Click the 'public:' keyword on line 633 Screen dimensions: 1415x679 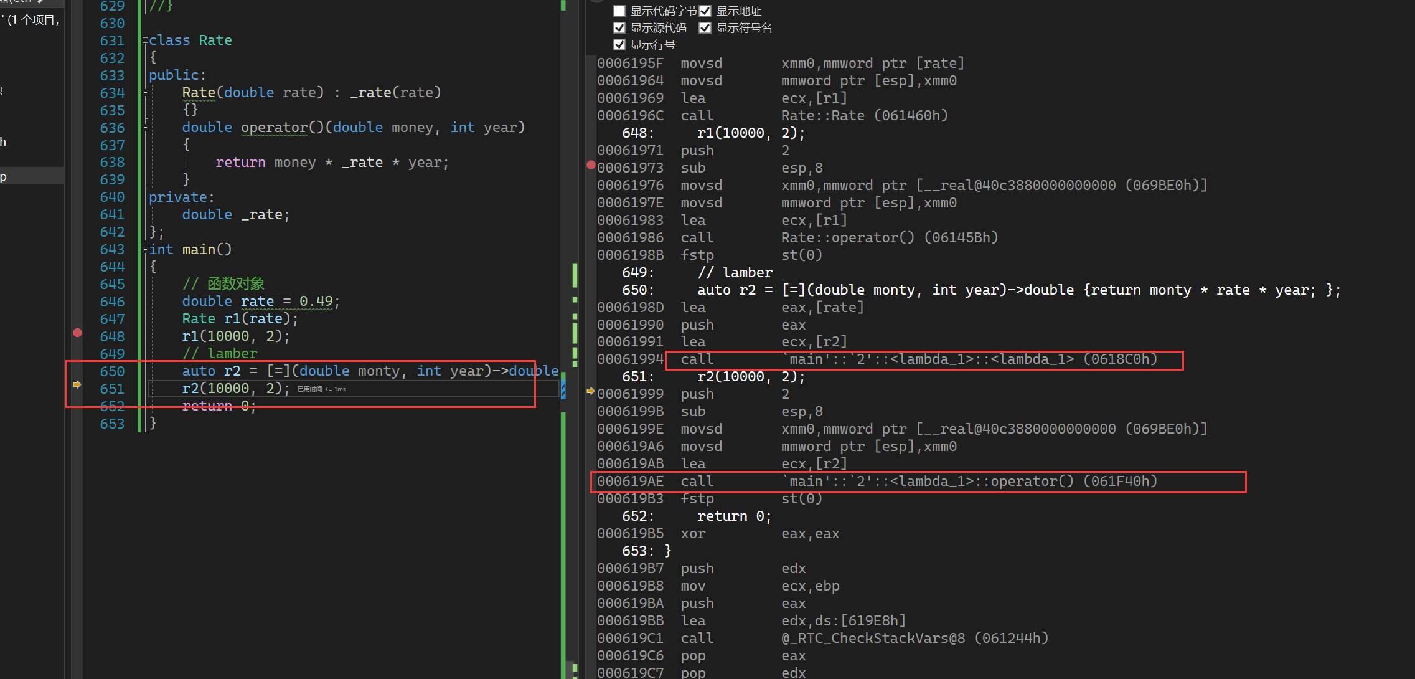coord(177,75)
